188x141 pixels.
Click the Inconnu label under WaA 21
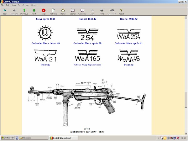click(45, 65)
